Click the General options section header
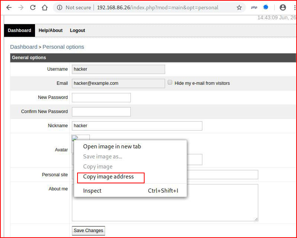This screenshot has height=238, width=297. point(153,58)
